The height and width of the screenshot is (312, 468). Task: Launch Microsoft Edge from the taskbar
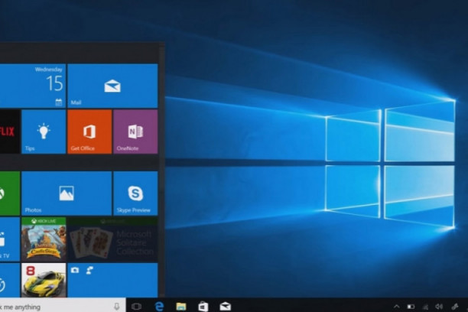click(160, 306)
